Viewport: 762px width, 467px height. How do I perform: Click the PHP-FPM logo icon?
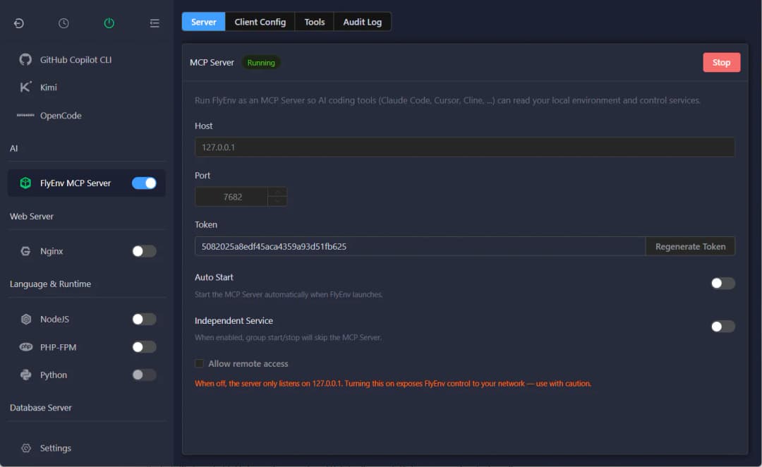[x=26, y=347]
